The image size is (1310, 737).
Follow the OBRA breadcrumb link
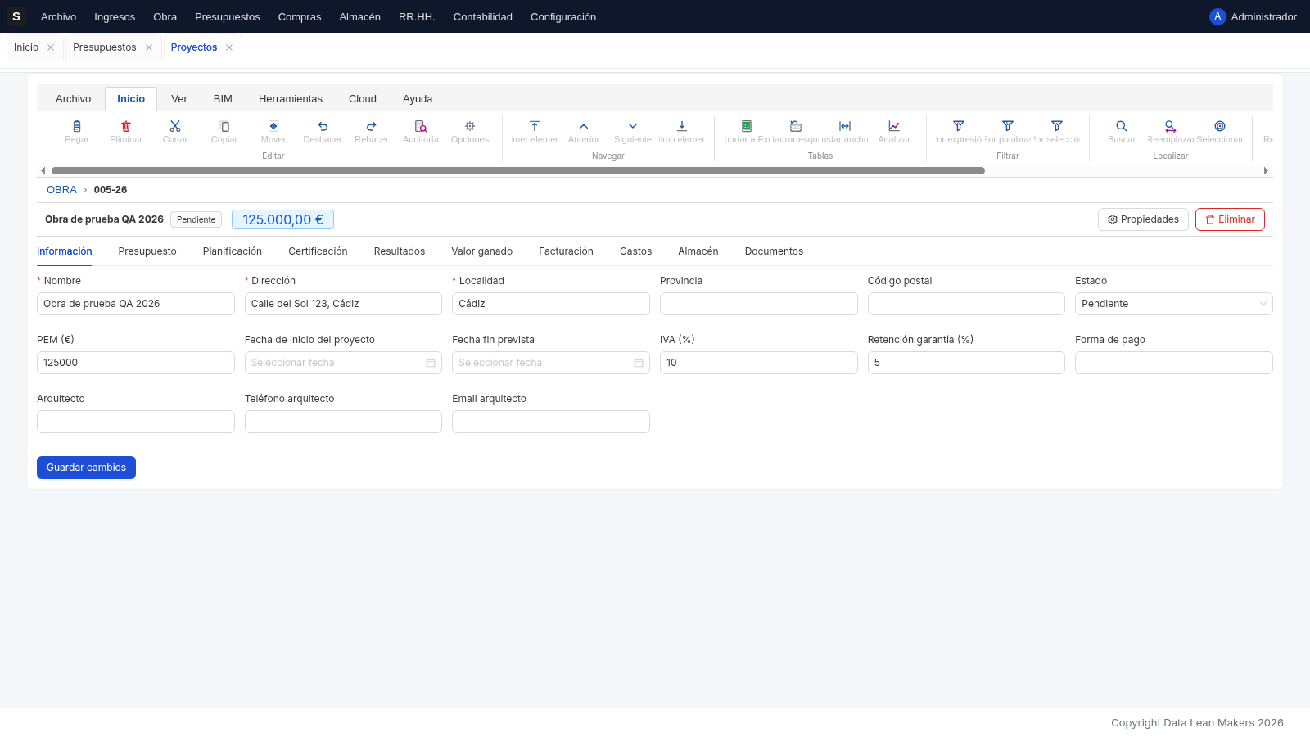pos(61,190)
